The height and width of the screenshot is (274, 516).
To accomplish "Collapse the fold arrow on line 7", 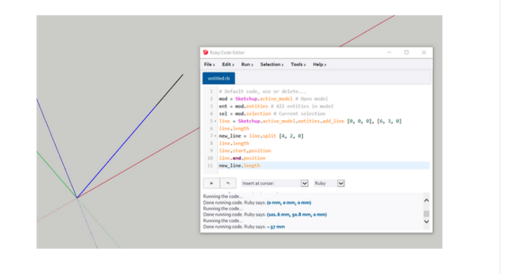I will [x=215, y=136].
